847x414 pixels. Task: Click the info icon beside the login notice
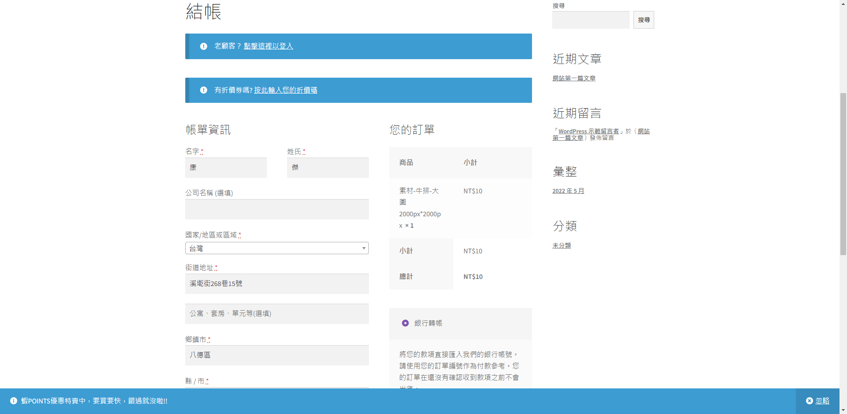[203, 46]
